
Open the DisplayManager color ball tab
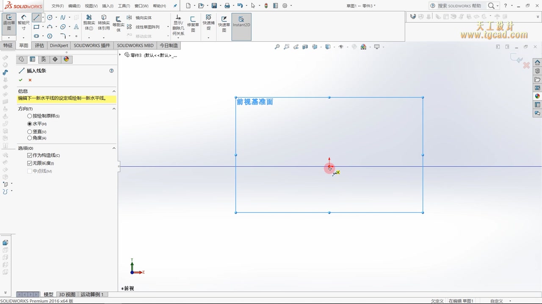click(x=66, y=59)
